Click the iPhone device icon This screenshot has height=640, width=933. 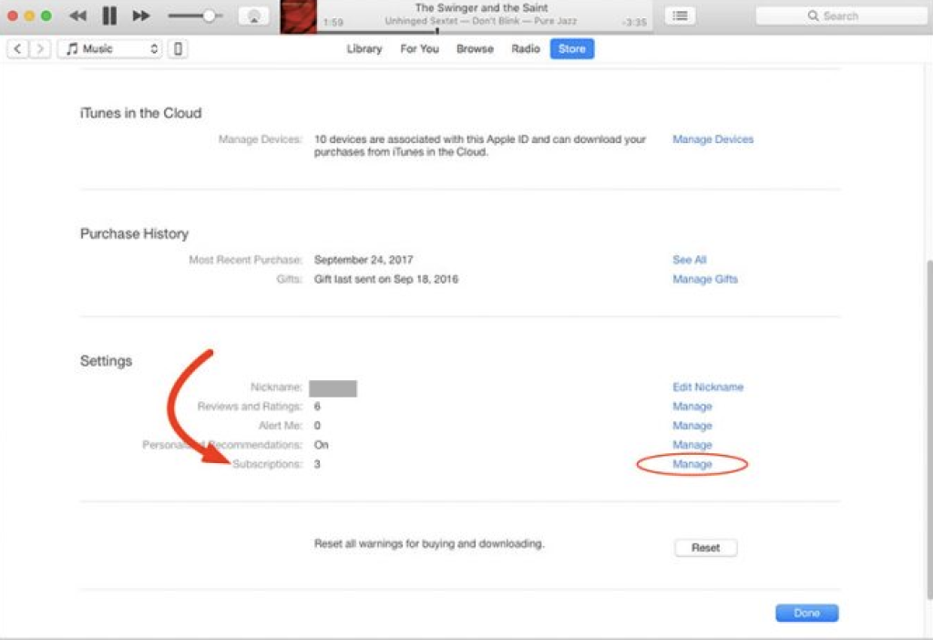coord(178,49)
